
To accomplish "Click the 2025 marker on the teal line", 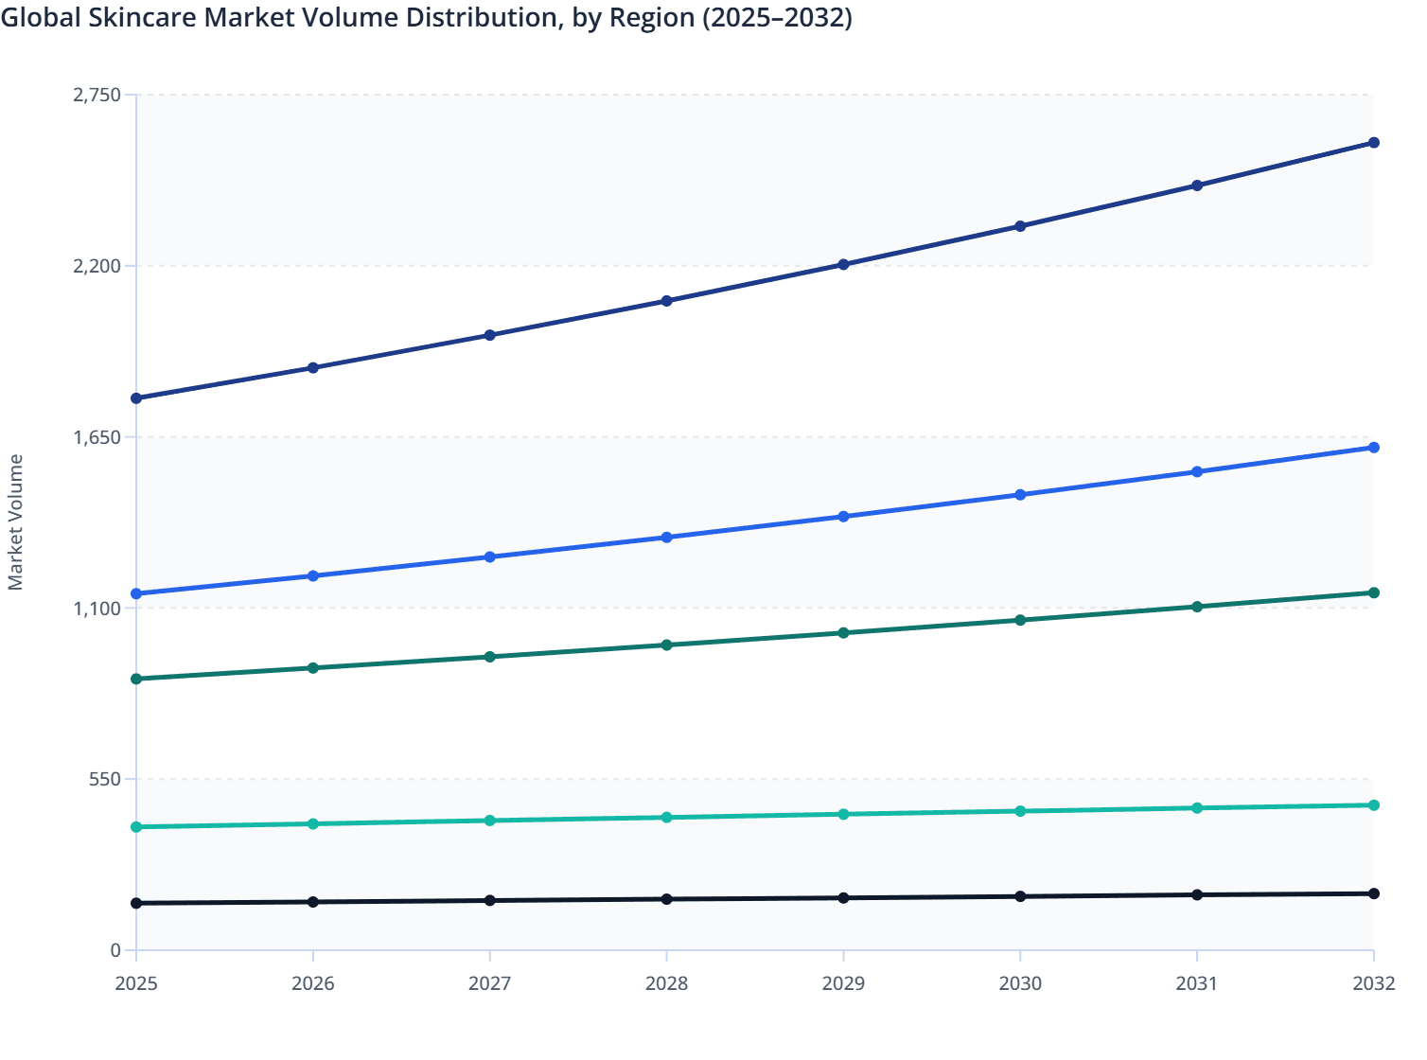I will 137,827.
